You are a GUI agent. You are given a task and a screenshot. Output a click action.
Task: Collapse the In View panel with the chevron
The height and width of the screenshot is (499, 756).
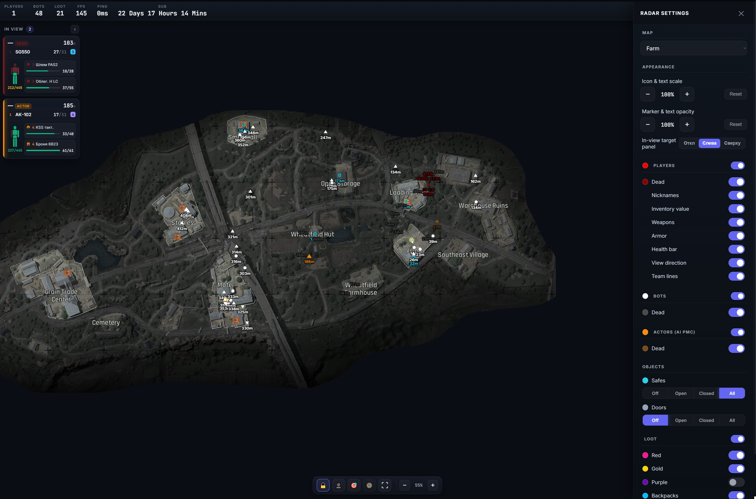[x=75, y=29]
